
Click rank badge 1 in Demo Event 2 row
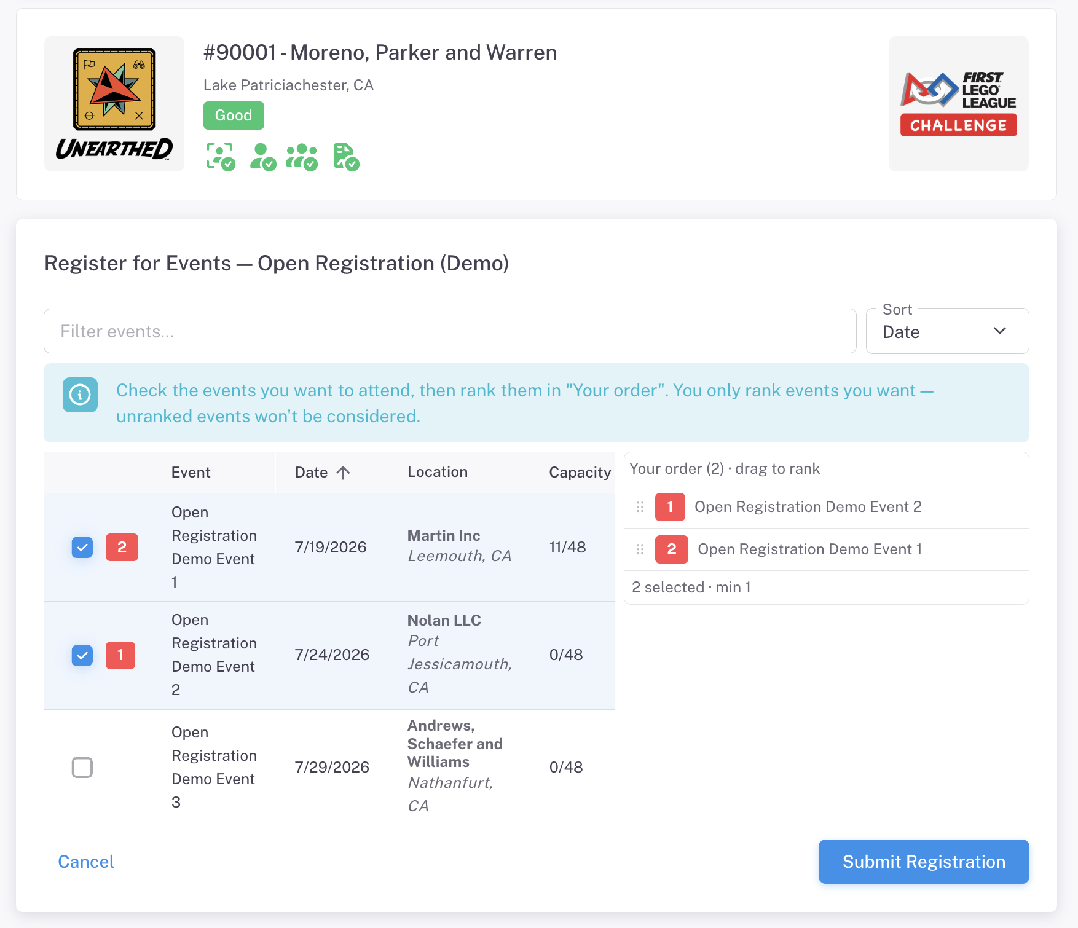[120, 655]
